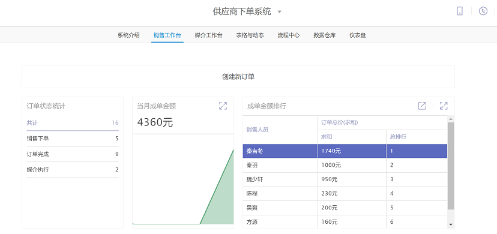Expand the 成单金额排行 table to fullscreen

(444, 106)
